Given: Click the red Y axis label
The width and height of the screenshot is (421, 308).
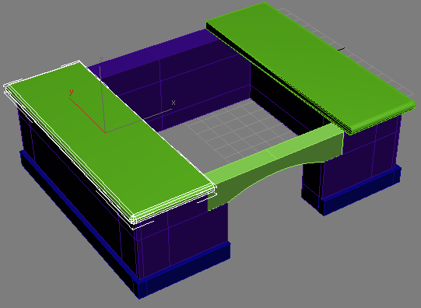Looking at the screenshot, I should [71, 93].
